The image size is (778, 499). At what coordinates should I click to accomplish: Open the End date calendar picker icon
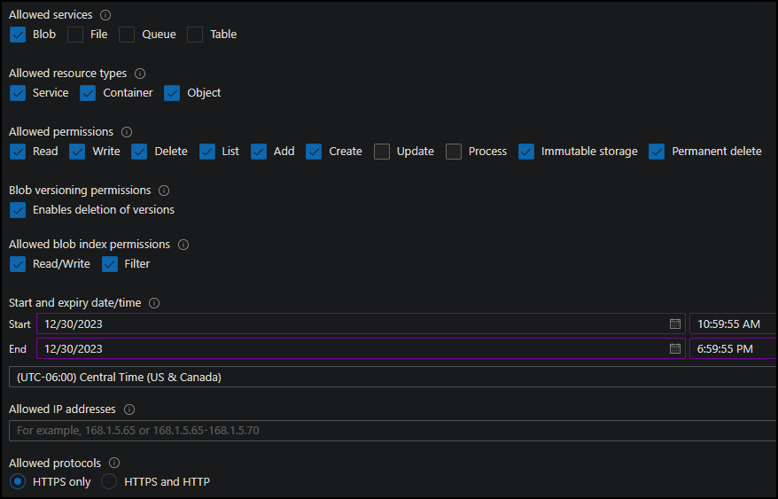(675, 349)
